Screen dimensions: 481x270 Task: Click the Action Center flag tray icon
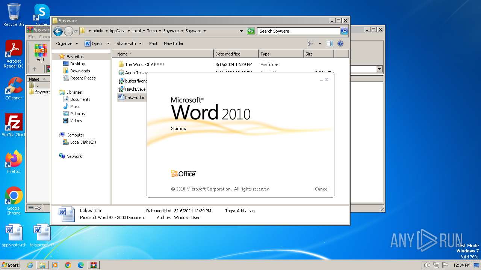click(445, 265)
